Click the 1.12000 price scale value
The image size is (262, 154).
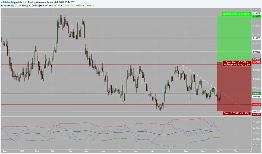coord(256,26)
